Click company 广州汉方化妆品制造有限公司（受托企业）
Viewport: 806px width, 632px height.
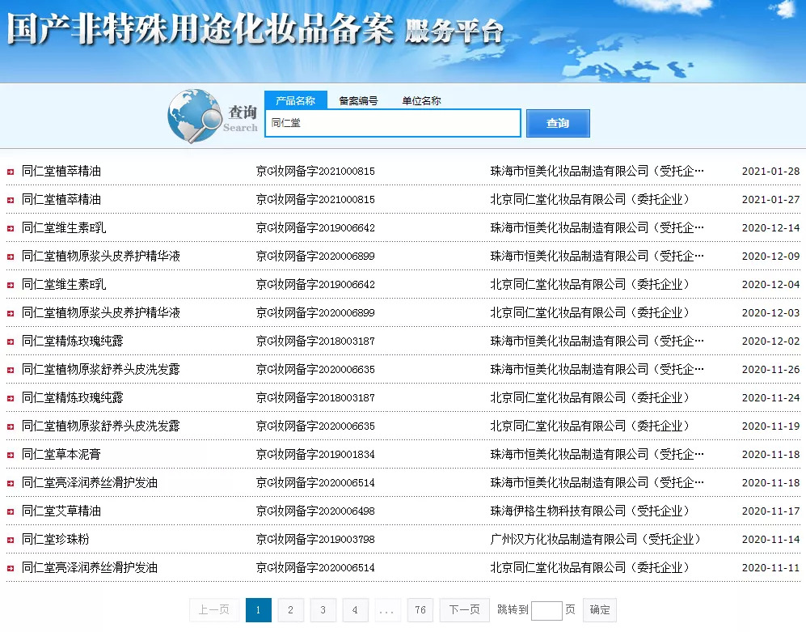click(x=596, y=540)
